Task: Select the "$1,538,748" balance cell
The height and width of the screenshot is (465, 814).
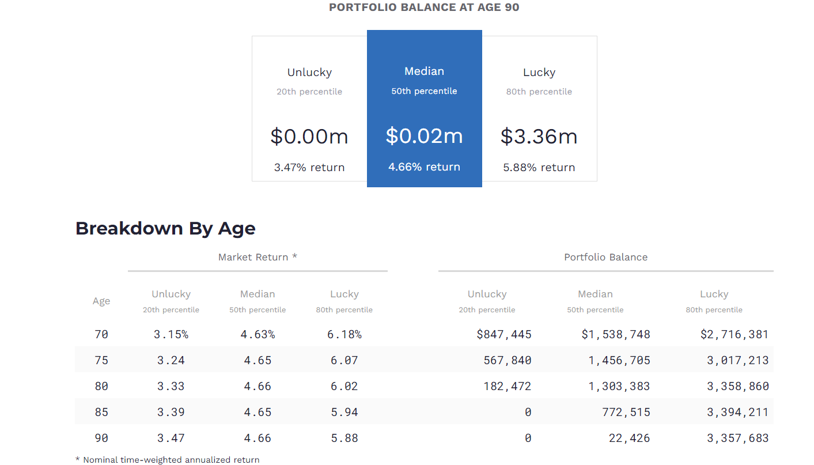Action: point(616,334)
